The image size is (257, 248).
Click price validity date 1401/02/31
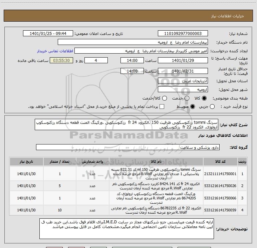tap(183, 71)
